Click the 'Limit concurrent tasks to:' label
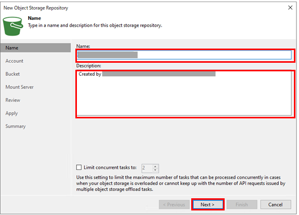 click(x=110, y=167)
